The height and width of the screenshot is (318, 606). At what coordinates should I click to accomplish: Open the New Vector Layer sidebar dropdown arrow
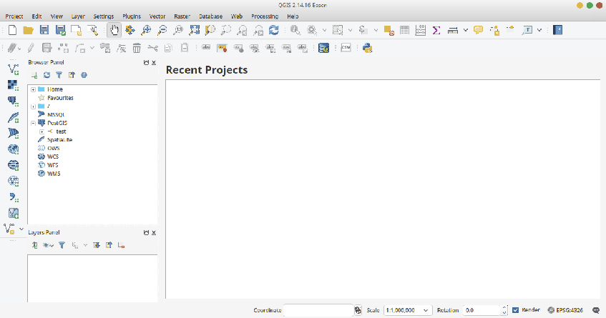21,229
